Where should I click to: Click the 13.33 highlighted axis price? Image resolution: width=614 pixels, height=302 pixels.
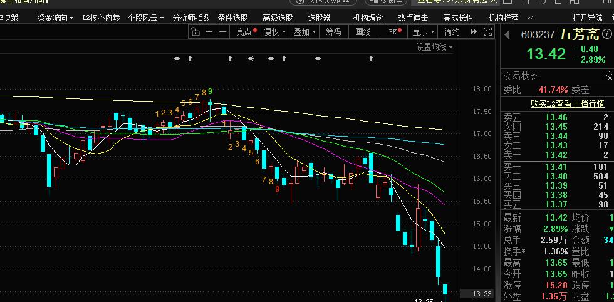point(482,294)
